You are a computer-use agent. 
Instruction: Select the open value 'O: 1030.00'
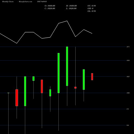(50, 6)
